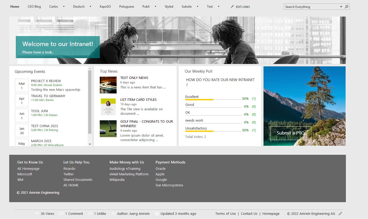Open Audiology eTraining footer link
This screenshot has width=368, height=219.
(x=125, y=168)
